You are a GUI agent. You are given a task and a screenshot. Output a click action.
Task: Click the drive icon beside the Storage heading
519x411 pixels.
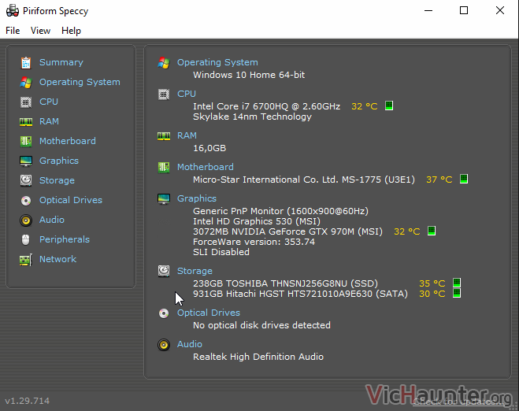click(164, 271)
